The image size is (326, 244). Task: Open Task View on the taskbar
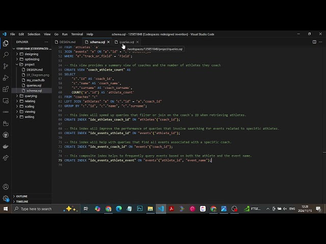pyautogui.click(x=86, y=209)
